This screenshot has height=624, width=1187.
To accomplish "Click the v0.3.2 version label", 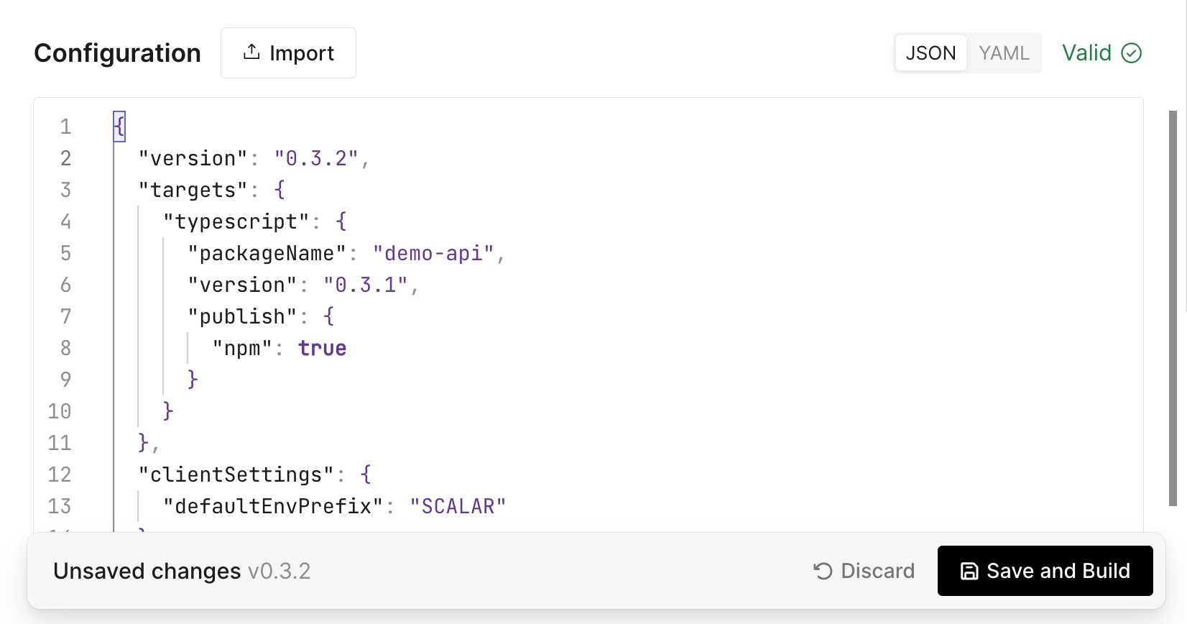I will tap(280, 571).
